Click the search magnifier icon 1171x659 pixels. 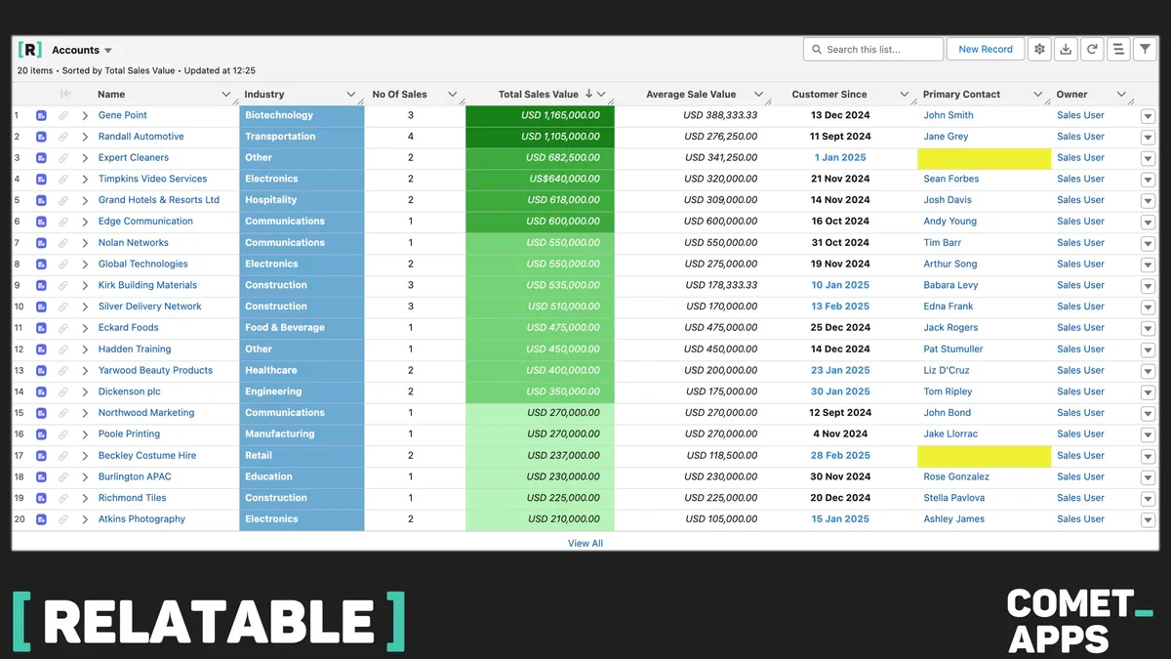click(817, 49)
